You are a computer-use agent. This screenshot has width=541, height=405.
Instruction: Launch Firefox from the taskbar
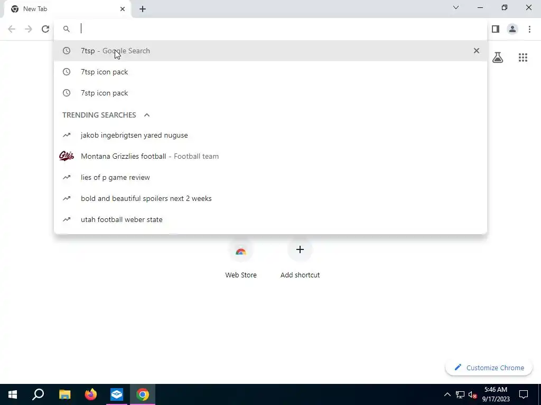[91, 394]
